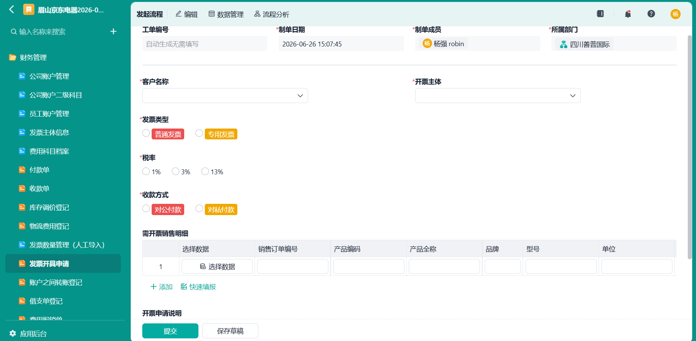The image size is (696, 341).
Task: Open the 客户名称 dropdown
Action: pos(225,96)
